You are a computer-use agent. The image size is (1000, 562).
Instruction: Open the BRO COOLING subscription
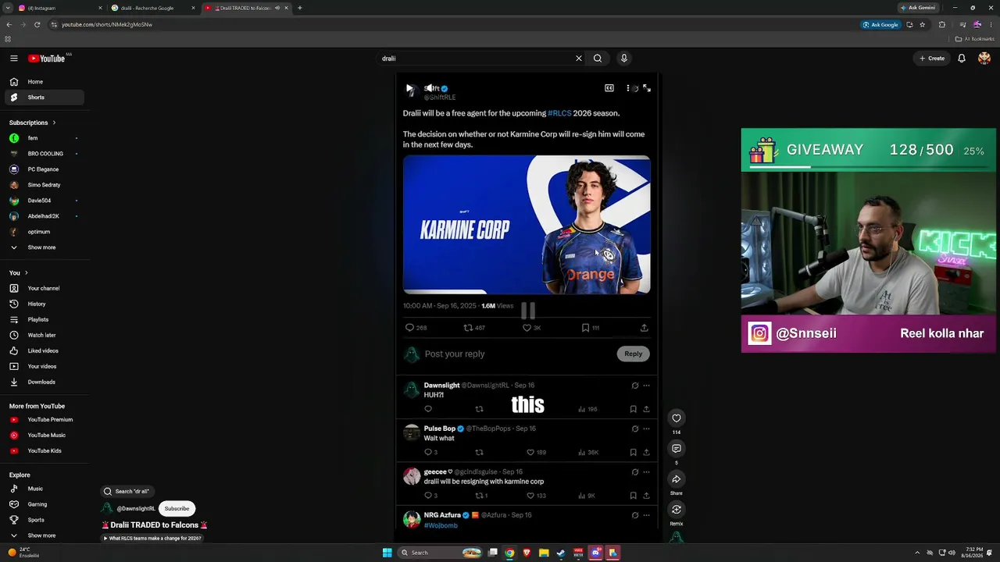coord(44,154)
